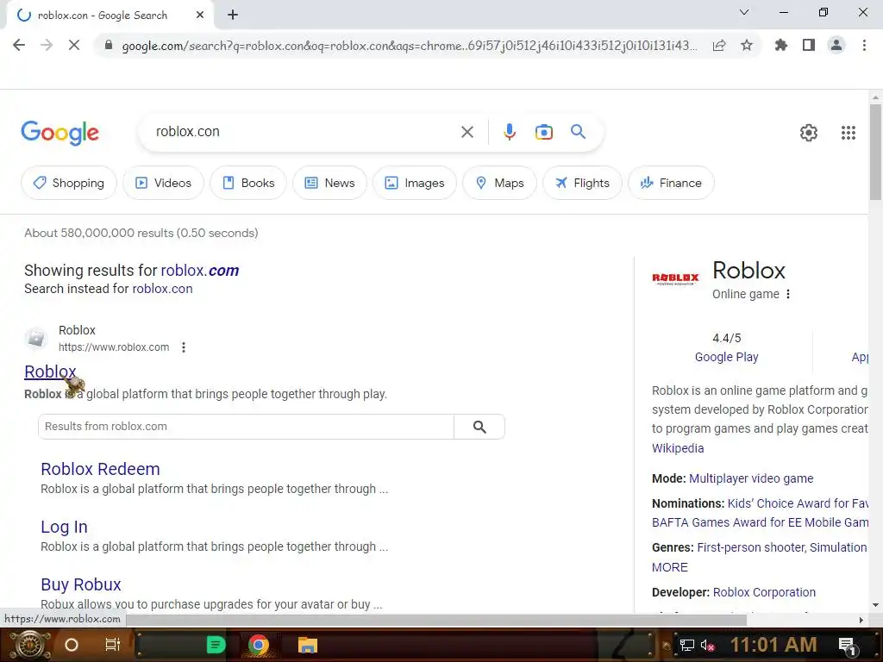Open the Buy Robux sitelink
Image resolution: width=883 pixels, height=662 pixels.
coord(81,585)
